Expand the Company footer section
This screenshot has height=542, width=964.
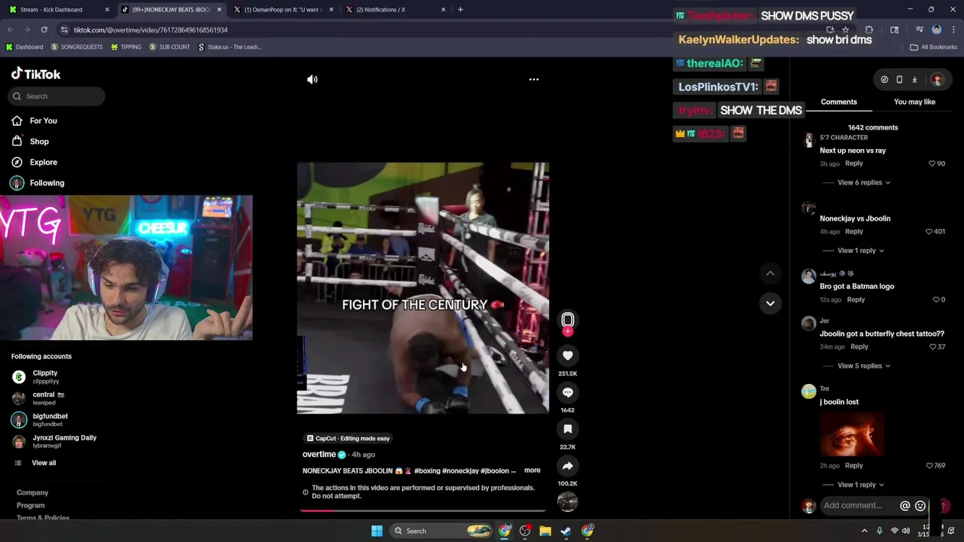(x=32, y=492)
